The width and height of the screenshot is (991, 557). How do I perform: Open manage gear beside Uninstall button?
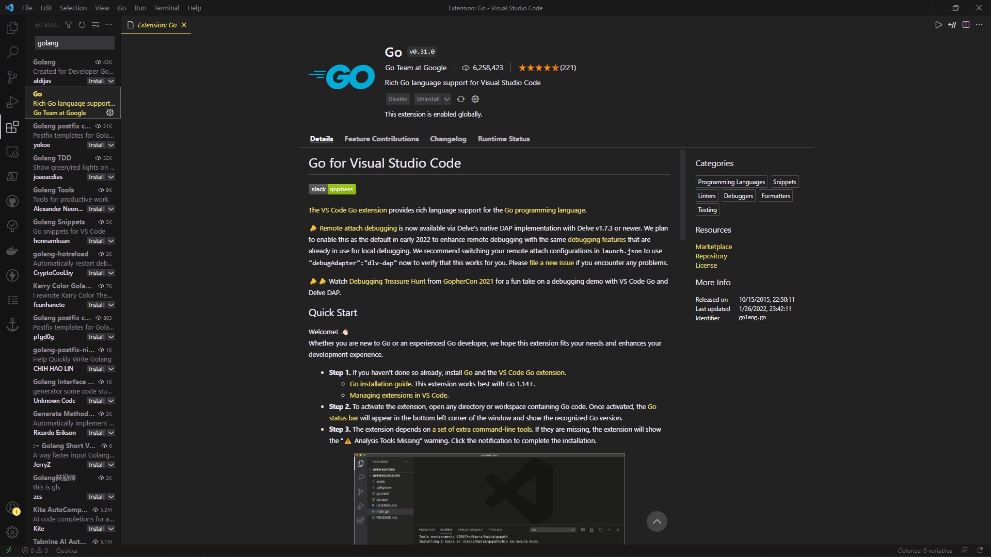click(x=475, y=99)
